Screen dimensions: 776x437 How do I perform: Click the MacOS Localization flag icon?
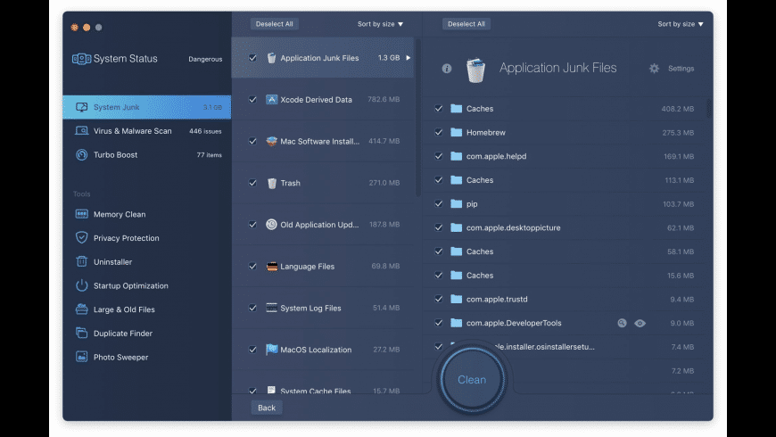tap(271, 350)
